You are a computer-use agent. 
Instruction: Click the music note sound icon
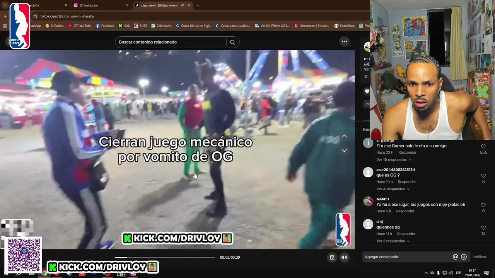pyautogui.click(x=366, y=76)
